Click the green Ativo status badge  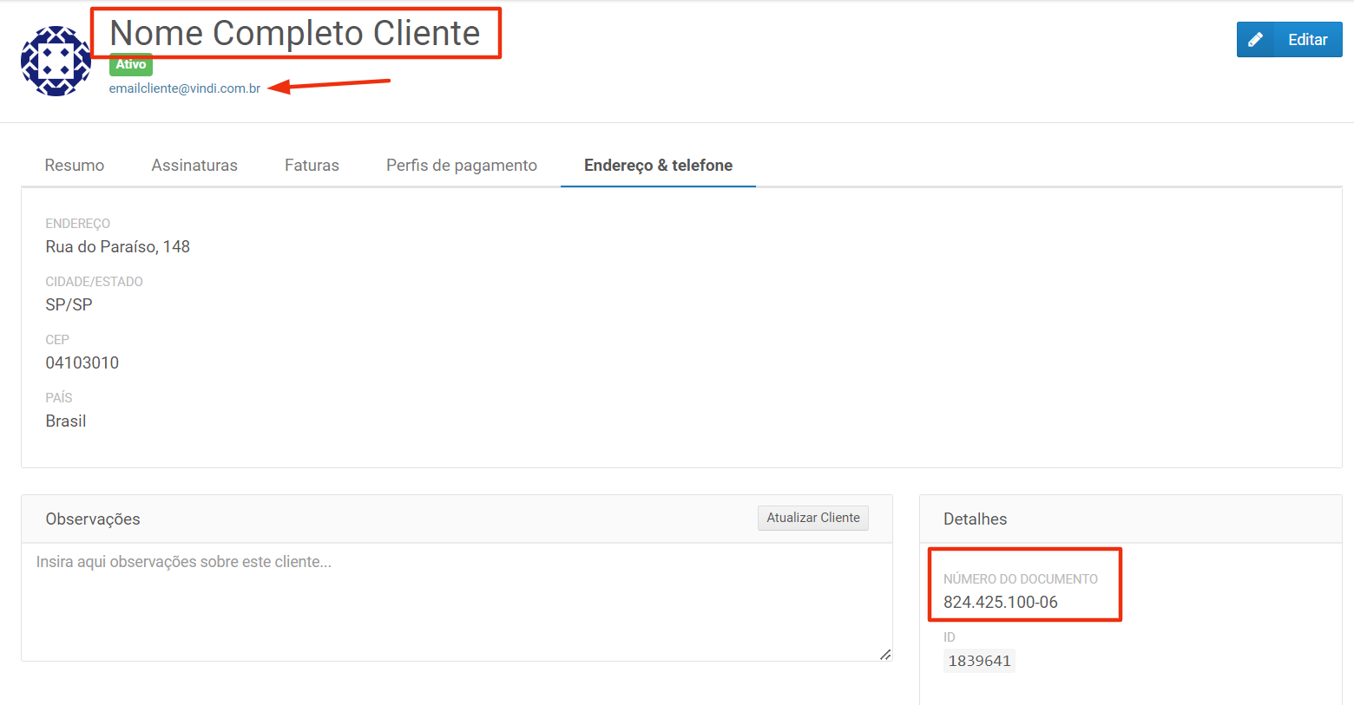pos(131,65)
